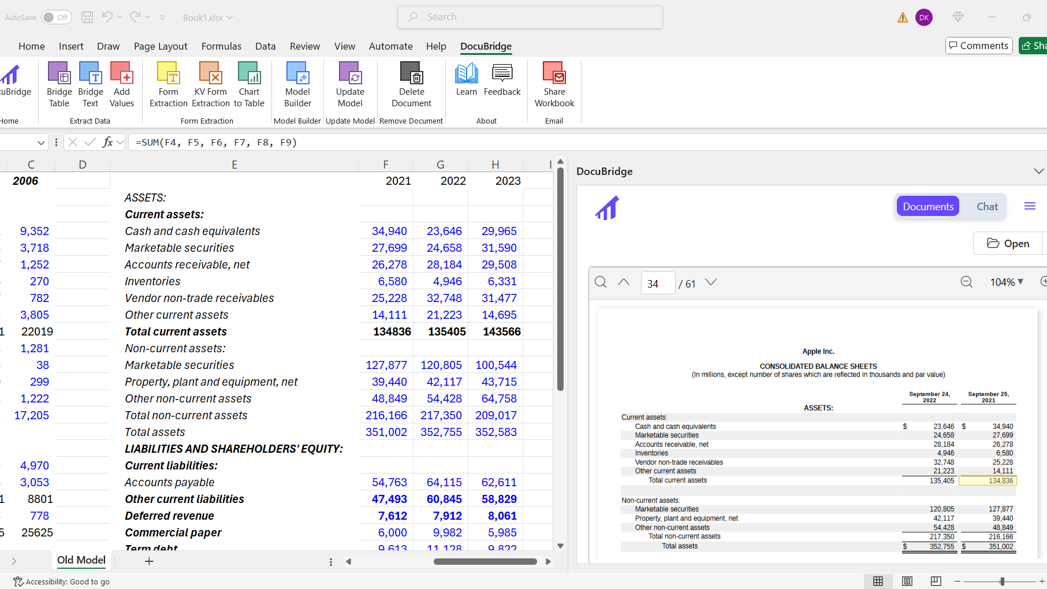Go to the next PDF page chevron
The image size is (1047, 589).
711,282
